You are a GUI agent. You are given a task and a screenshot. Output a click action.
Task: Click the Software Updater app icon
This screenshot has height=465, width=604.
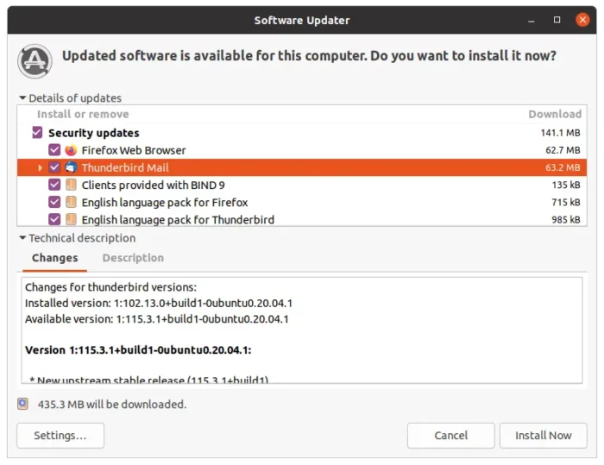35,61
